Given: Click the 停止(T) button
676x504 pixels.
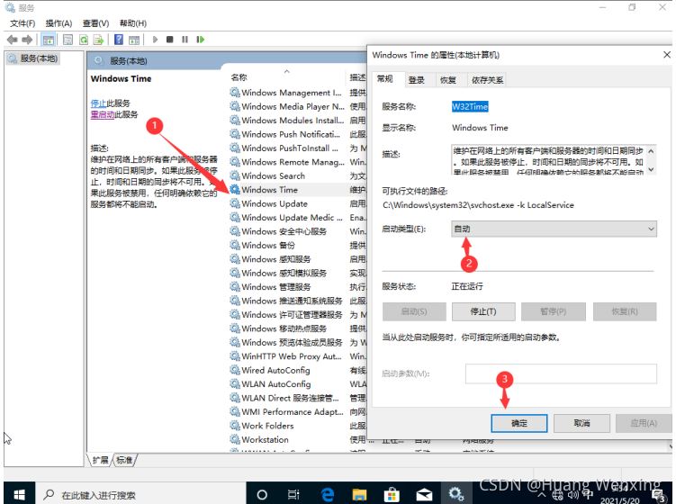Looking at the screenshot, I should pos(483,311).
